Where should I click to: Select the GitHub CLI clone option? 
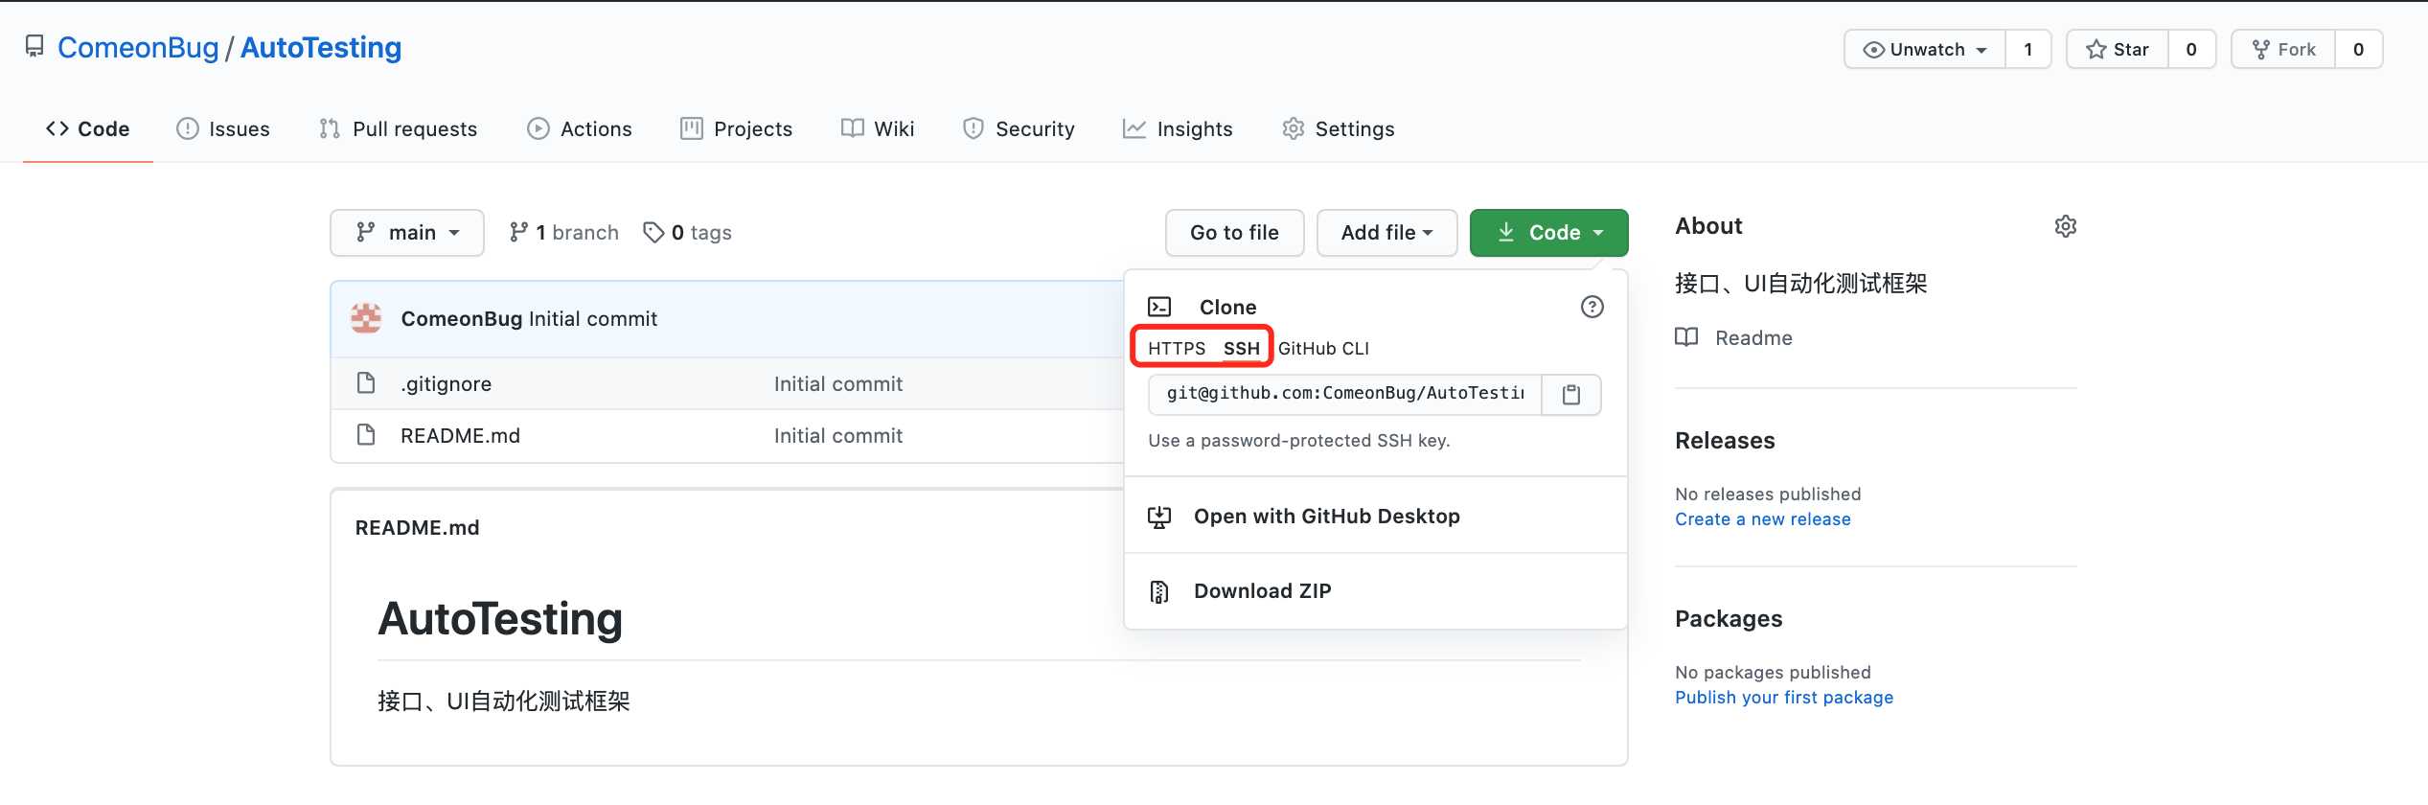(x=1323, y=348)
